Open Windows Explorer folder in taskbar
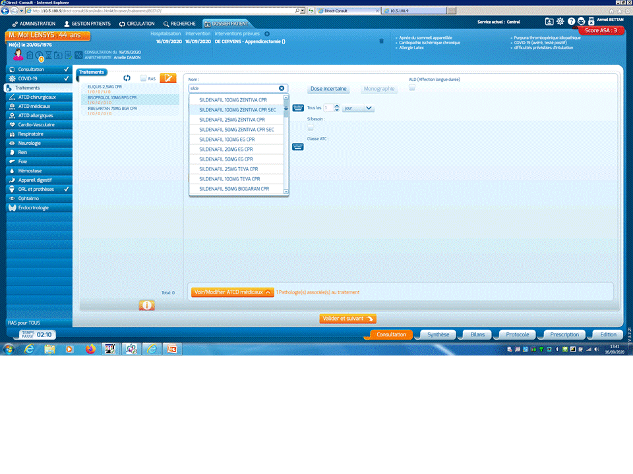Viewport: 633px width, 474px height. (49, 349)
